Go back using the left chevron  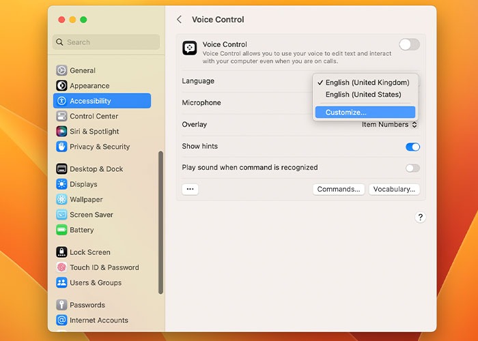[x=179, y=20]
